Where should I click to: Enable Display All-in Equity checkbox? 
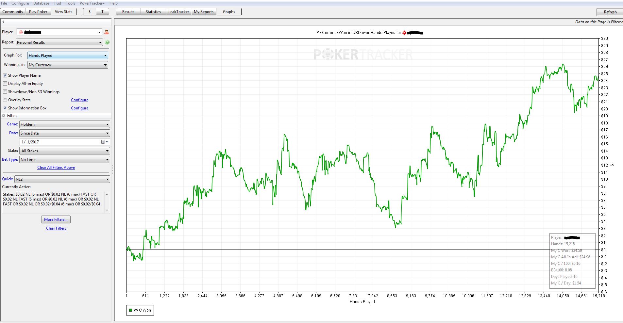coord(5,83)
